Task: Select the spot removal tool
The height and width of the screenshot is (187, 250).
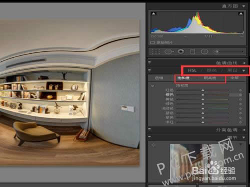Action: coord(168,51)
